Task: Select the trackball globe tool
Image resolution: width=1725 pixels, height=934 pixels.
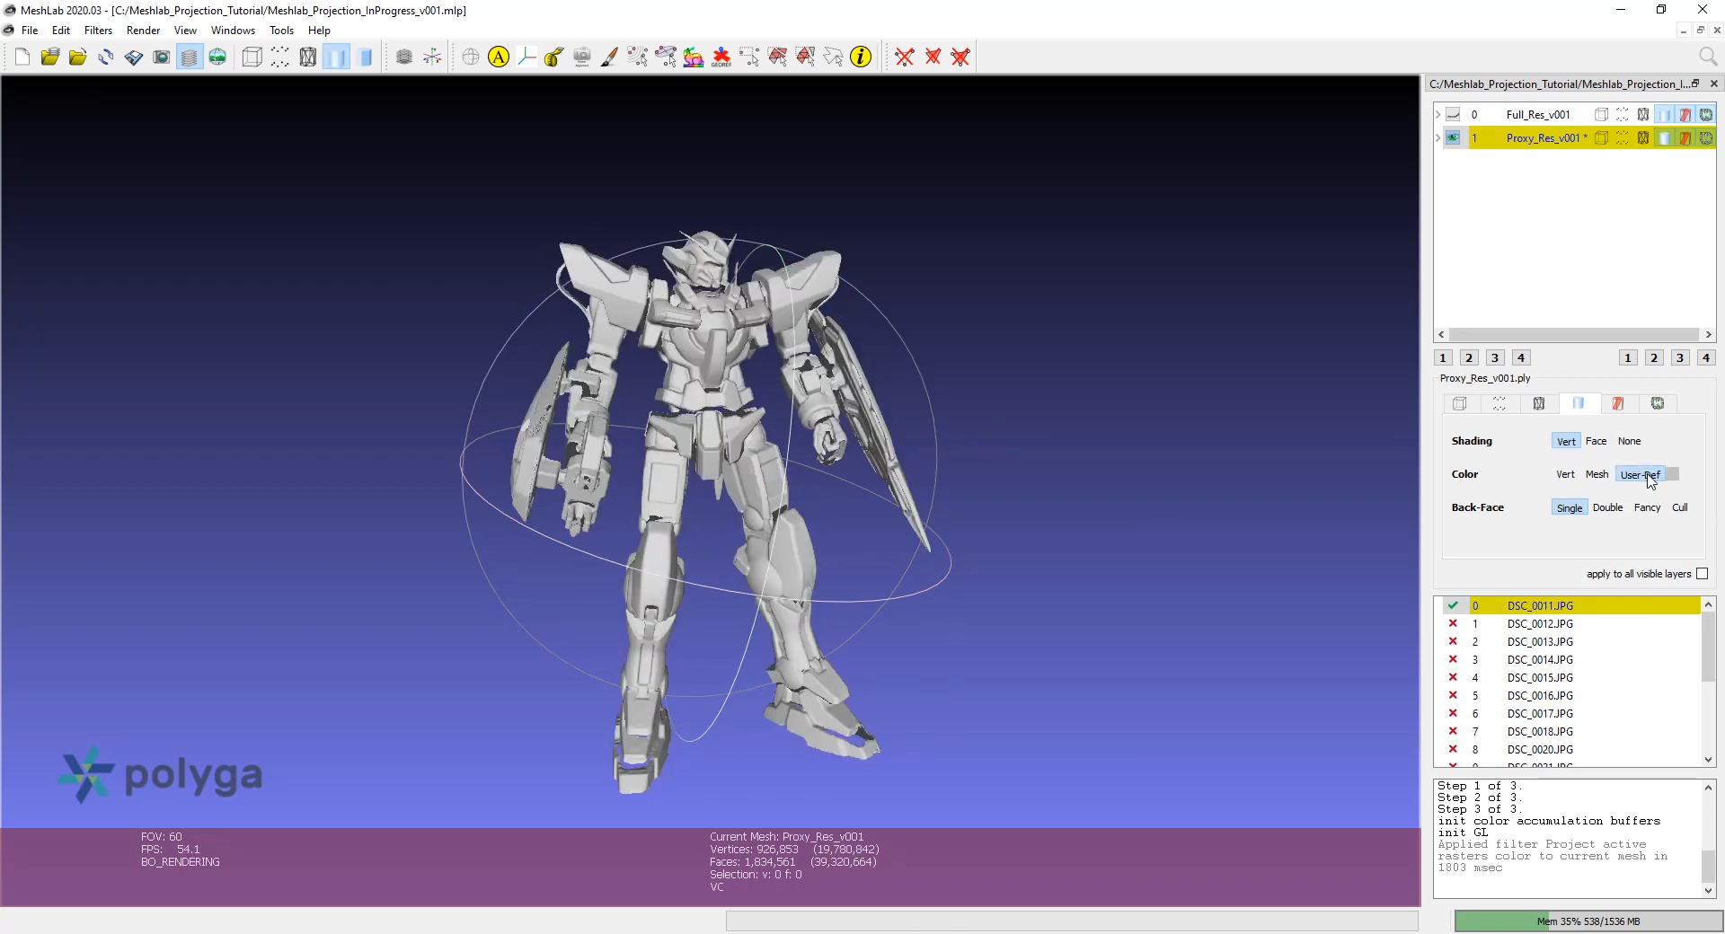Action: coord(471,57)
